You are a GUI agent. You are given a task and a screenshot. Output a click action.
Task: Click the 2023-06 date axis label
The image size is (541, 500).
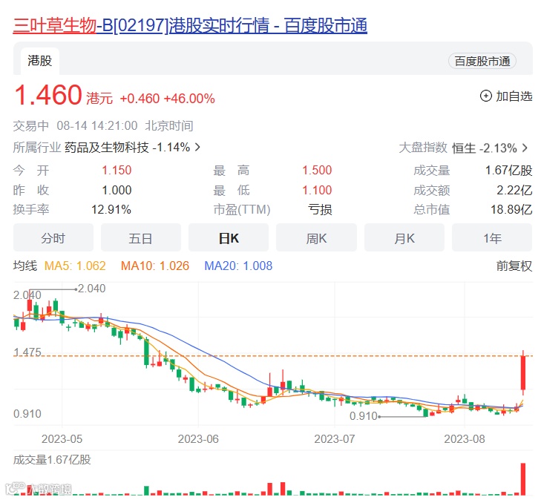pyautogui.click(x=198, y=439)
